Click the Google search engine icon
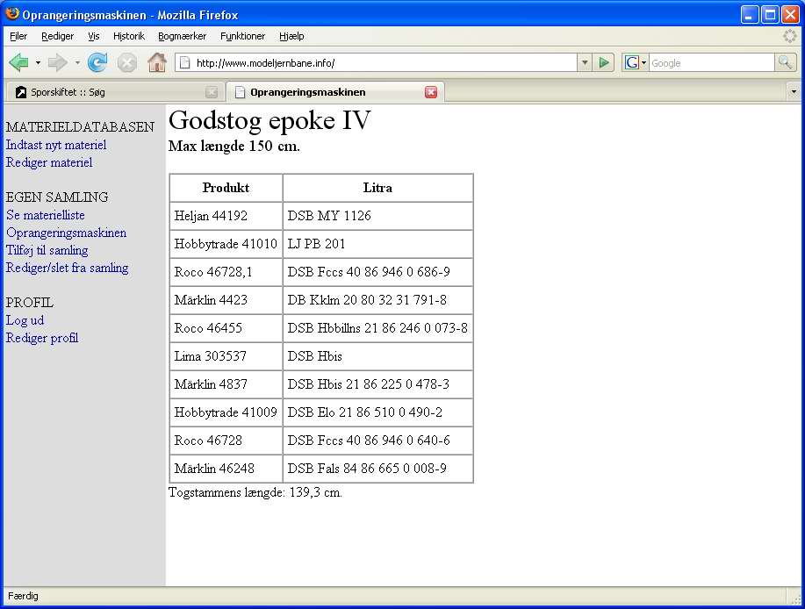Screen dimensions: 805x609 [631, 62]
